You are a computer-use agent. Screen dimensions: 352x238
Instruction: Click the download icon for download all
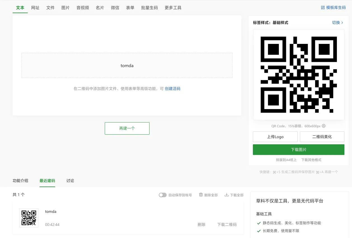pyautogui.click(x=227, y=195)
